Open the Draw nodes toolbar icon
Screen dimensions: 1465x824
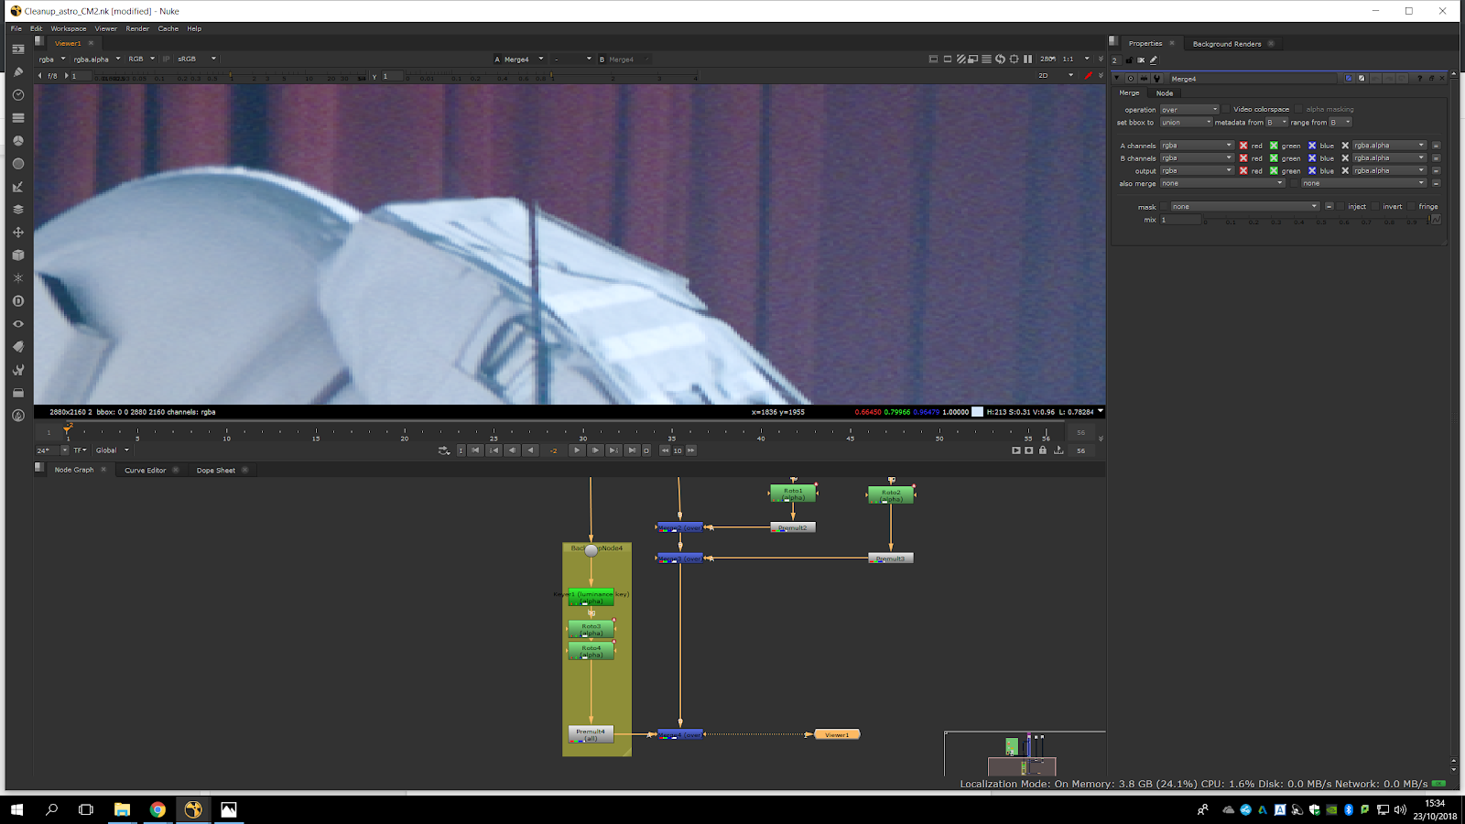(17, 72)
